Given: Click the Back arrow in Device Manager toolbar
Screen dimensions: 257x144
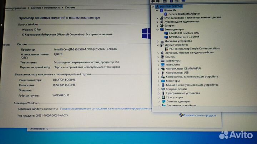Looking at the screenshot, I should (x=153, y=1).
